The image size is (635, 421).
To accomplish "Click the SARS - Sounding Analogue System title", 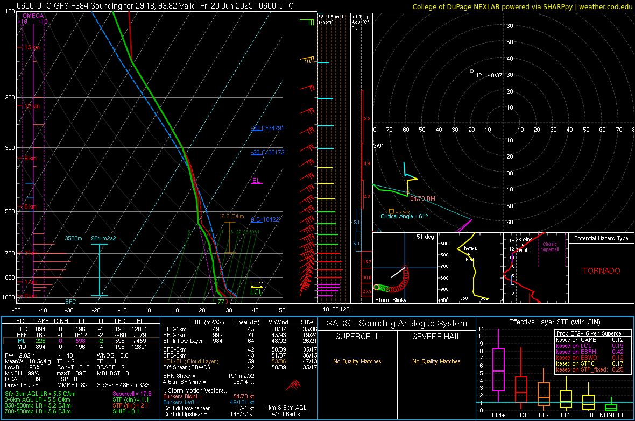I will click(397, 324).
